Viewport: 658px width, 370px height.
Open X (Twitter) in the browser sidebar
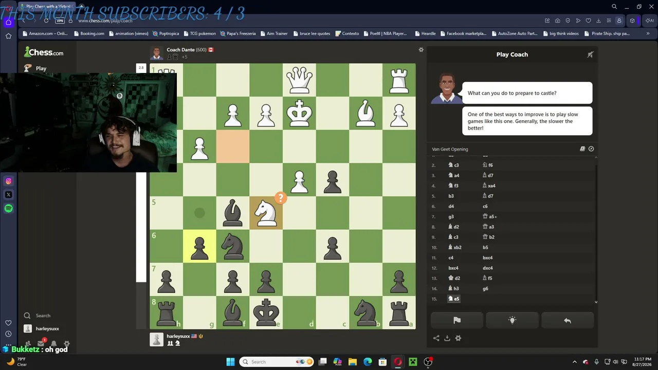pyautogui.click(x=8, y=195)
